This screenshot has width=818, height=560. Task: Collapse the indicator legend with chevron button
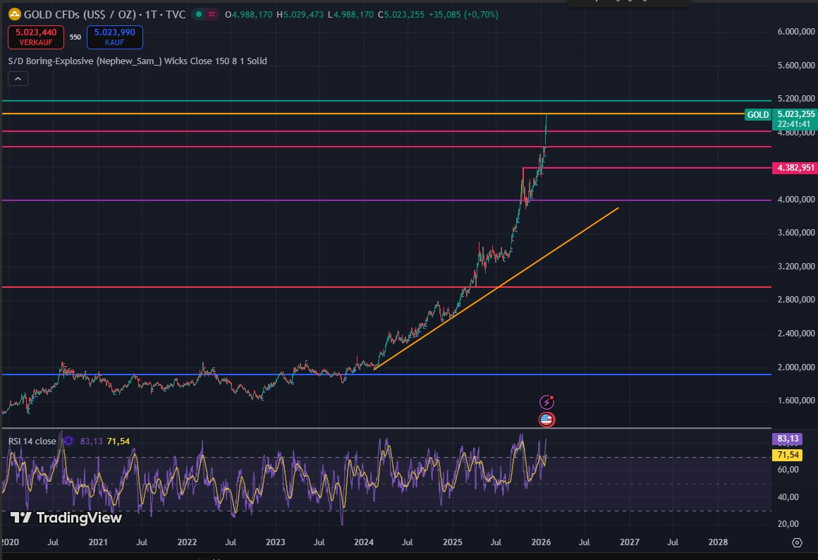(18, 79)
